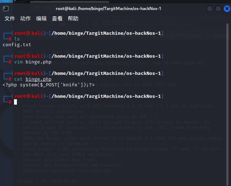Click the underlined binge.php in the cat command
The width and height of the screenshot is (231, 186).
(38, 79)
